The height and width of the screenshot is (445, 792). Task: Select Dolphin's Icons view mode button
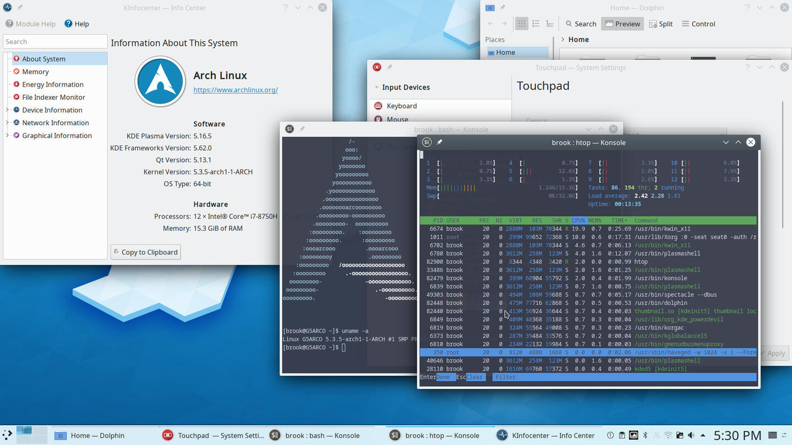(521, 24)
